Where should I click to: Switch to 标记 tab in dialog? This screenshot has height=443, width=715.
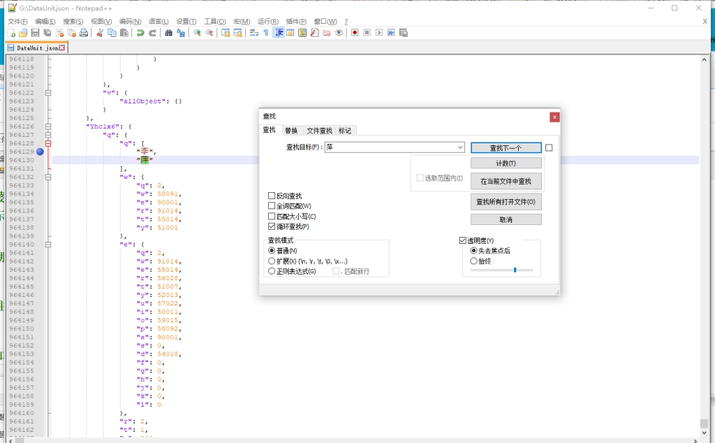pyautogui.click(x=345, y=131)
